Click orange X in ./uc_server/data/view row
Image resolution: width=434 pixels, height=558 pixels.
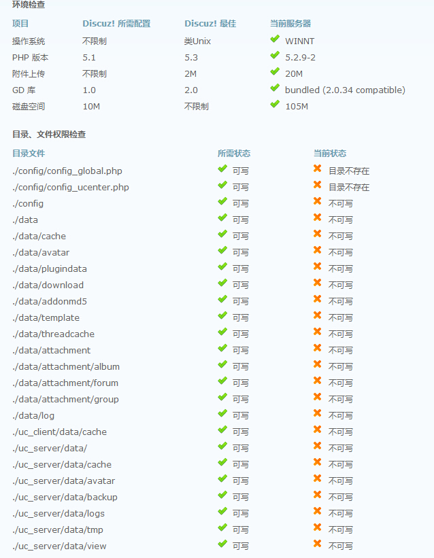(317, 544)
